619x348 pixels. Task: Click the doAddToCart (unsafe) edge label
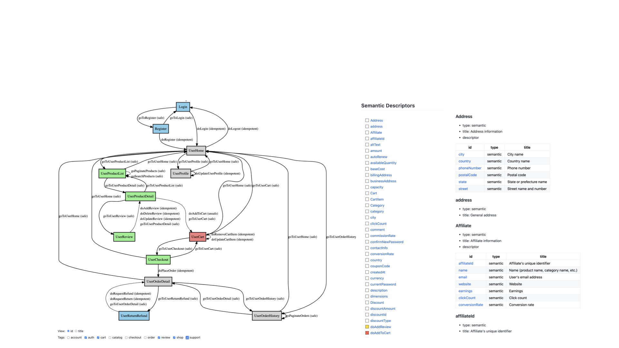click(203, 214)
